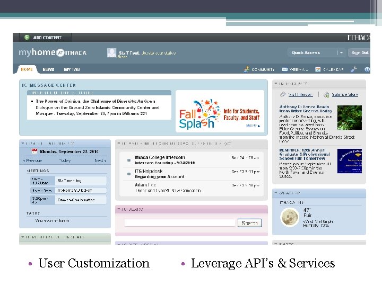This screenshot has height=286, width=382.
Task: Switch to the News tab
Action: [48, 69]
